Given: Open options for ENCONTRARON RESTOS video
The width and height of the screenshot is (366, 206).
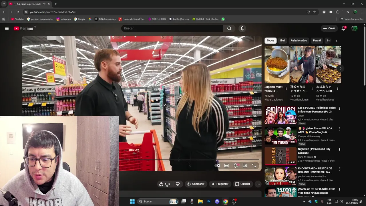Looking at the screenshot, I should [x=340, y=169].
